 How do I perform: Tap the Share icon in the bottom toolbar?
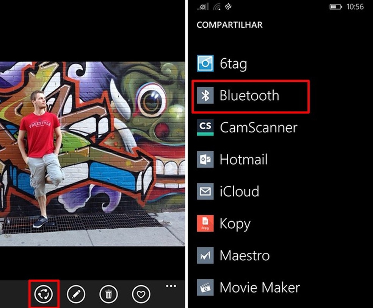pos(43,294)
